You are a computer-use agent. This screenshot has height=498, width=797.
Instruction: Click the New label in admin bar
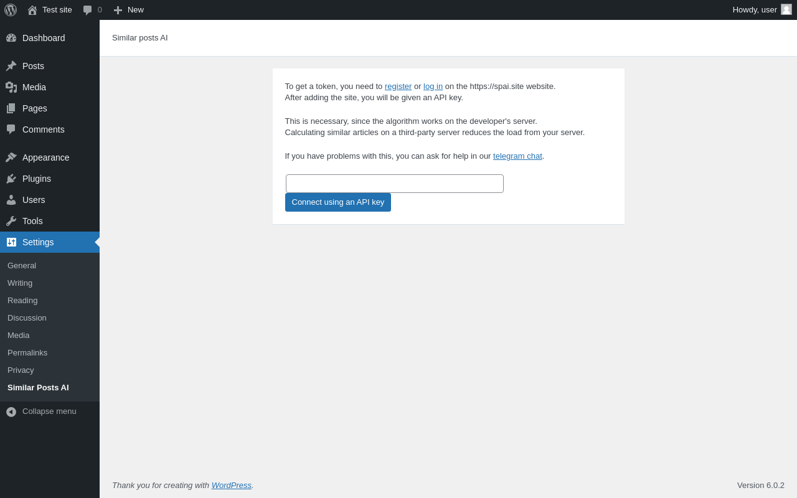click(136, 10)
